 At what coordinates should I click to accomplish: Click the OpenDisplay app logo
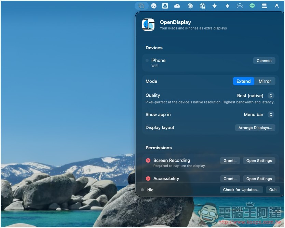coord(148,25)
